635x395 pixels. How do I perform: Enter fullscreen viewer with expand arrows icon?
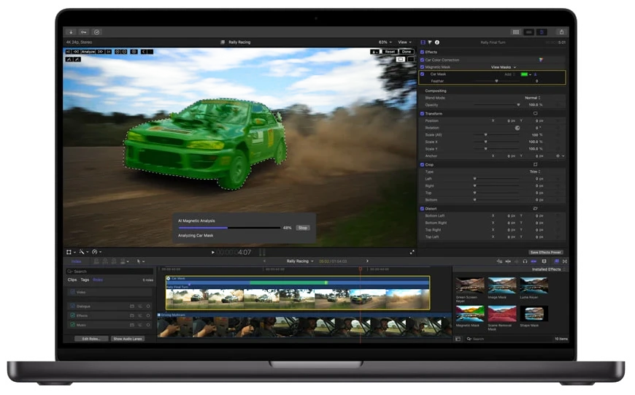(412, 252)
